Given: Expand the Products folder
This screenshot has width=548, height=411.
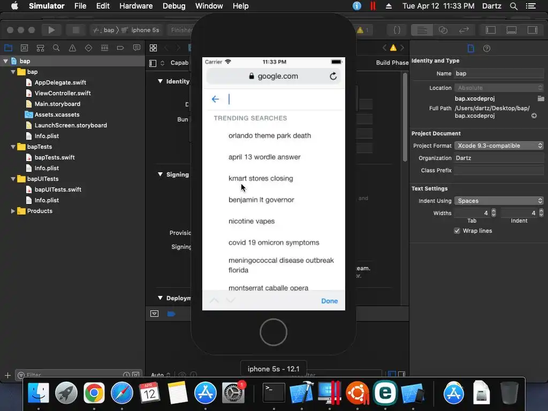Looking at the screenshot, I should 13,211.
